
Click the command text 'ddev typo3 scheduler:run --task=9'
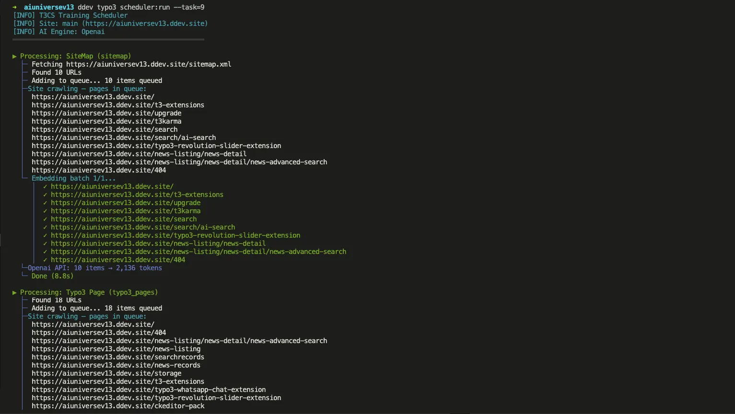click(x=141, y=7)
